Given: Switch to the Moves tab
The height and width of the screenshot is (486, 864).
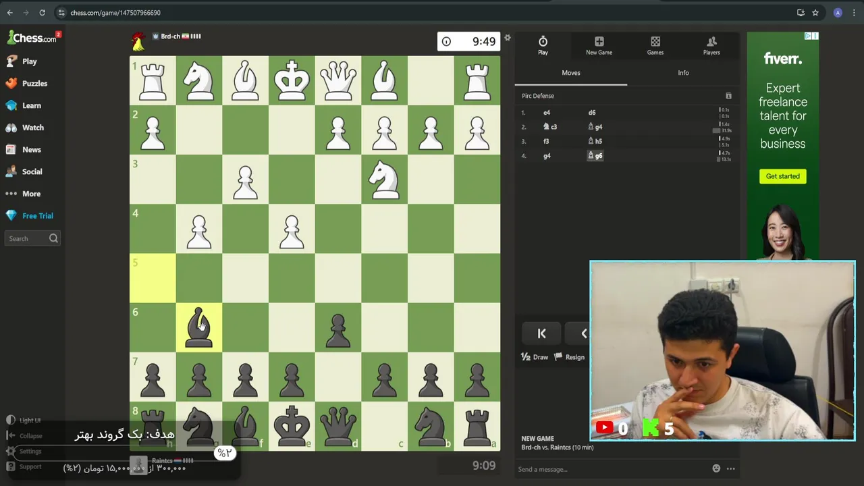Looking at the screenshot, I should tap(571, 73).
